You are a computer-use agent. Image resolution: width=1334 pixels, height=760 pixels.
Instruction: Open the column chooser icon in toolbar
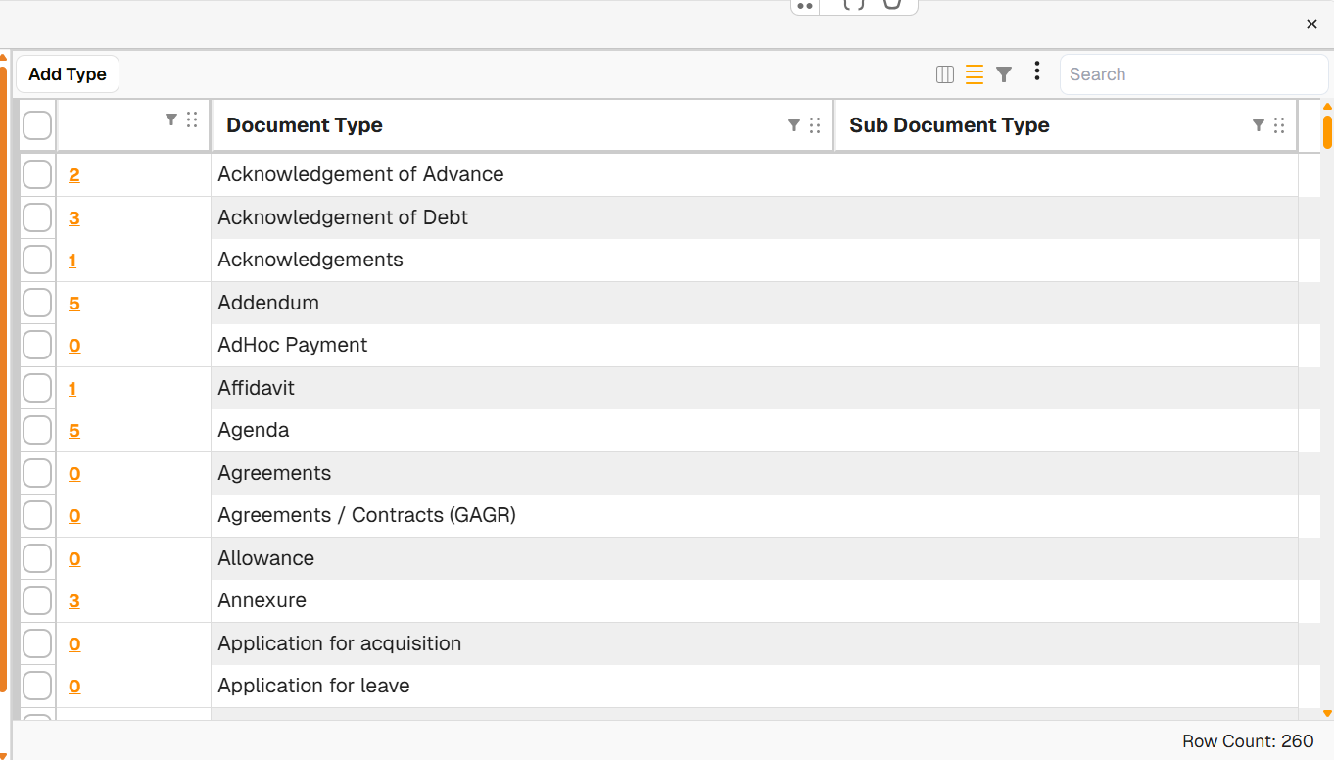(x=945, y=74)
